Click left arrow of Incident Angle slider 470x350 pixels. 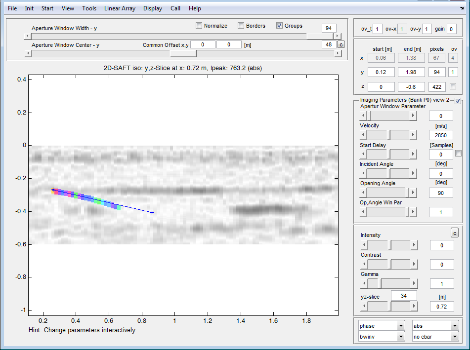point(363,173)
